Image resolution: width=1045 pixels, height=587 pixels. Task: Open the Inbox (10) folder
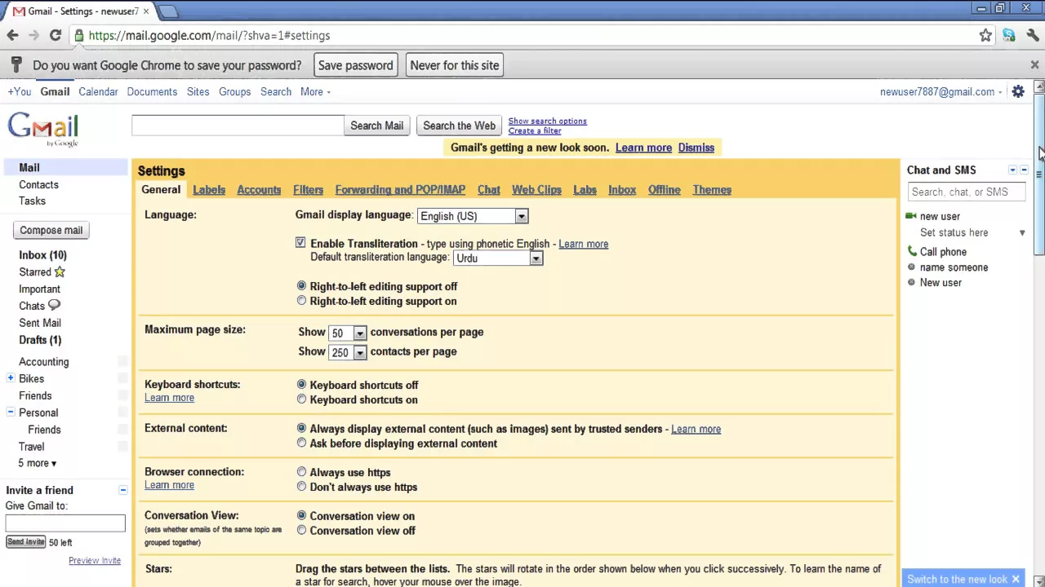(x=42, y=255)
